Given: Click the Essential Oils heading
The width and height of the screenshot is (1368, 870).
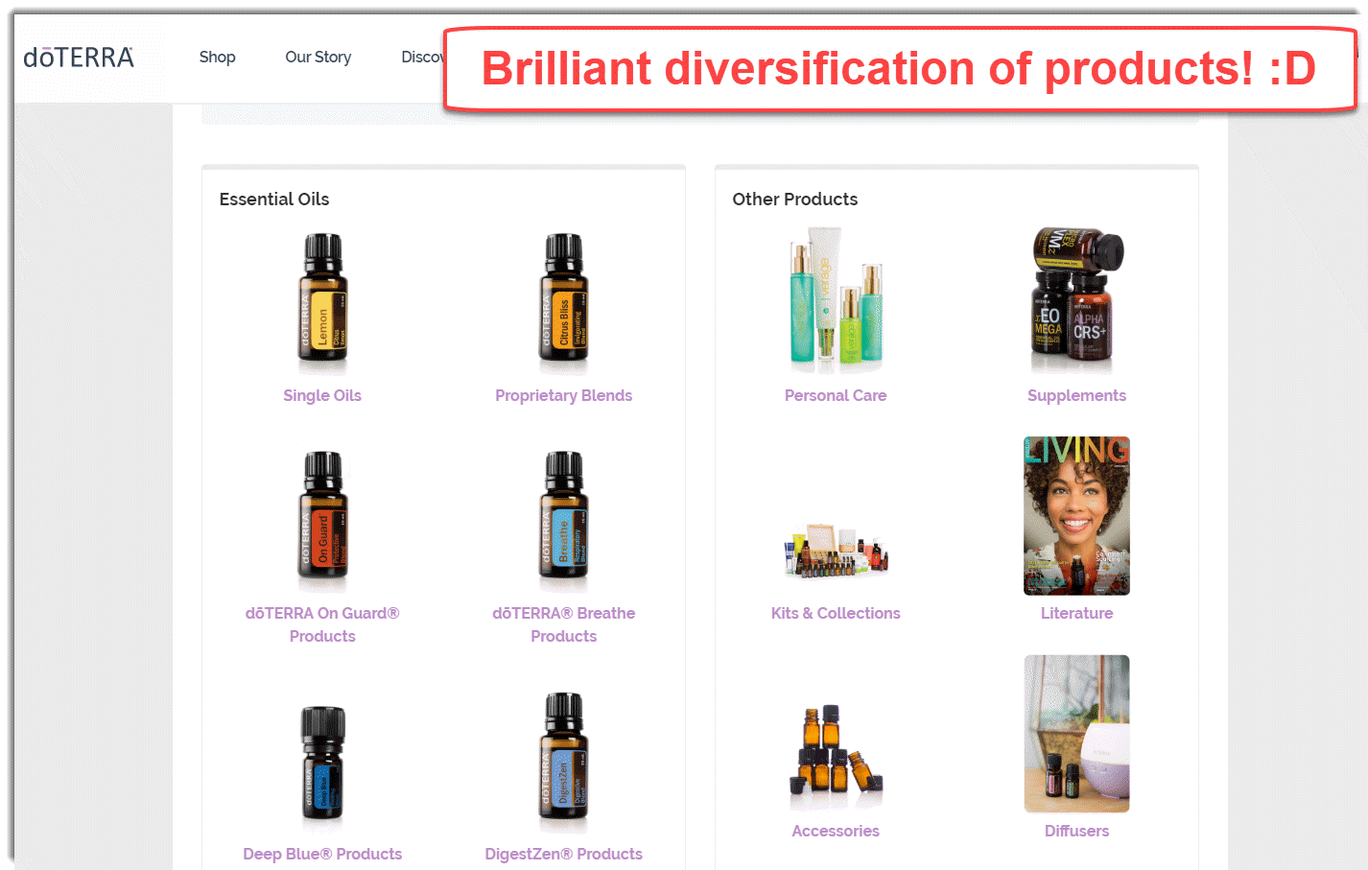Looking at the screenshot, I should (x=274, y=199).
